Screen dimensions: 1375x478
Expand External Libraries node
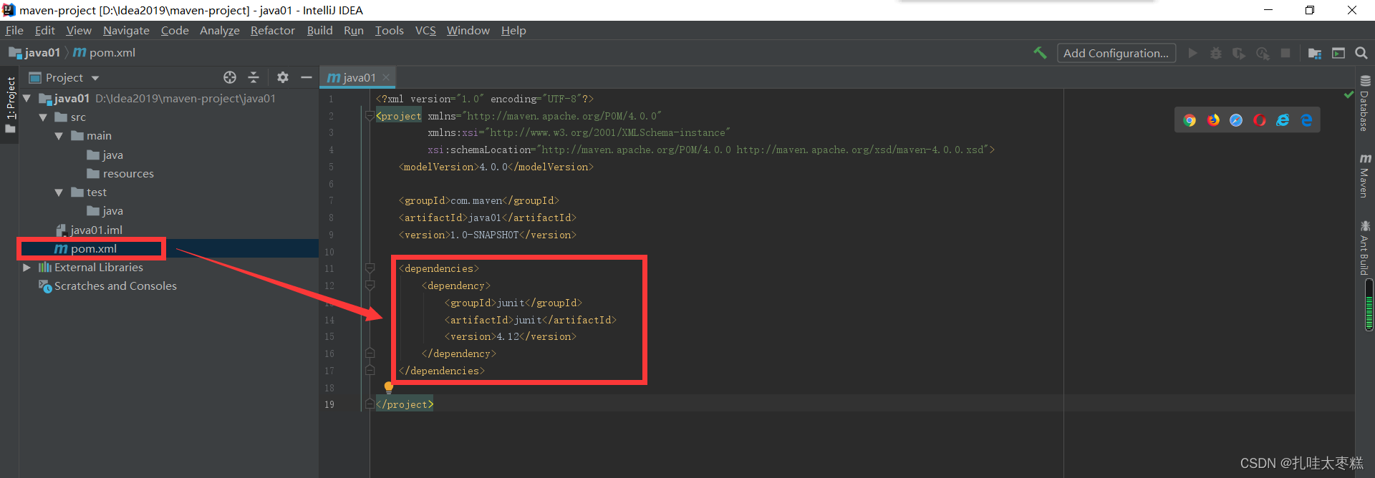click(x=26, y=268)
